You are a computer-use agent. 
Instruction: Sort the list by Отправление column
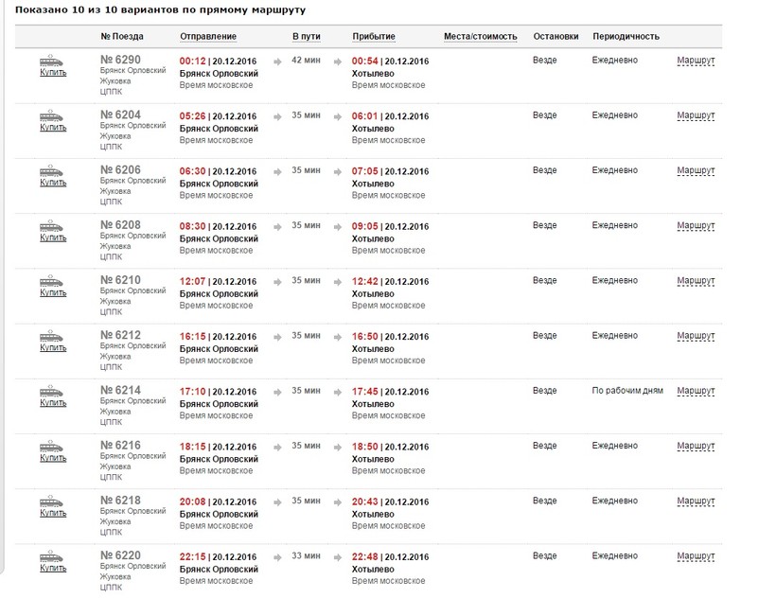[207, 37]
